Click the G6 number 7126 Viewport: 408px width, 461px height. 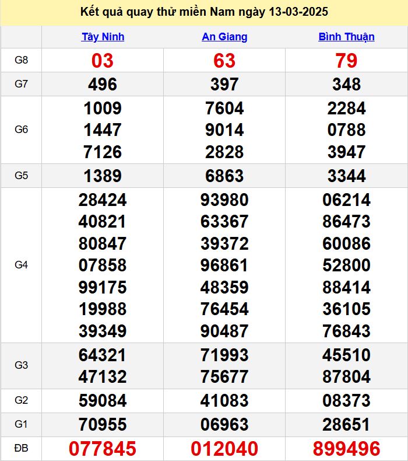(x=103, y=152)
